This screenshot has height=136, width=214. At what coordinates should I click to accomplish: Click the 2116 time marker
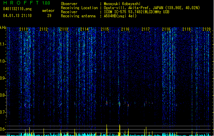pos(125,29)
